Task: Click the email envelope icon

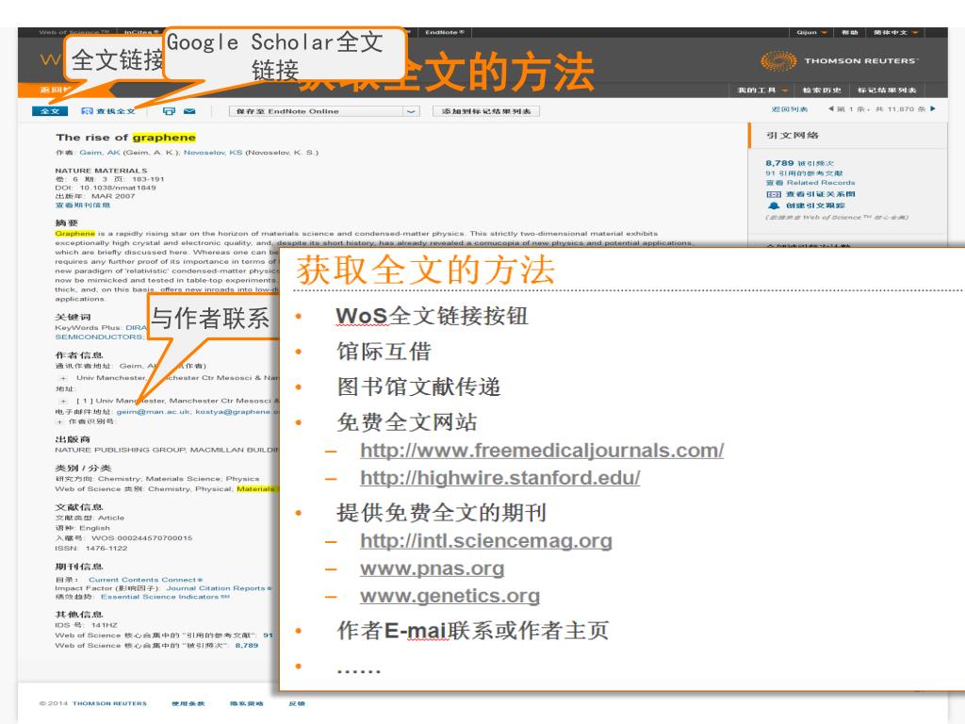Action: tap(189, 111)
